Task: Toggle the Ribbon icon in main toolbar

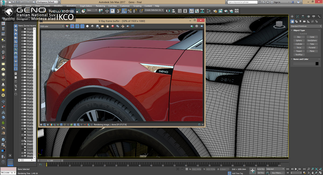Action: coord(192,11)
